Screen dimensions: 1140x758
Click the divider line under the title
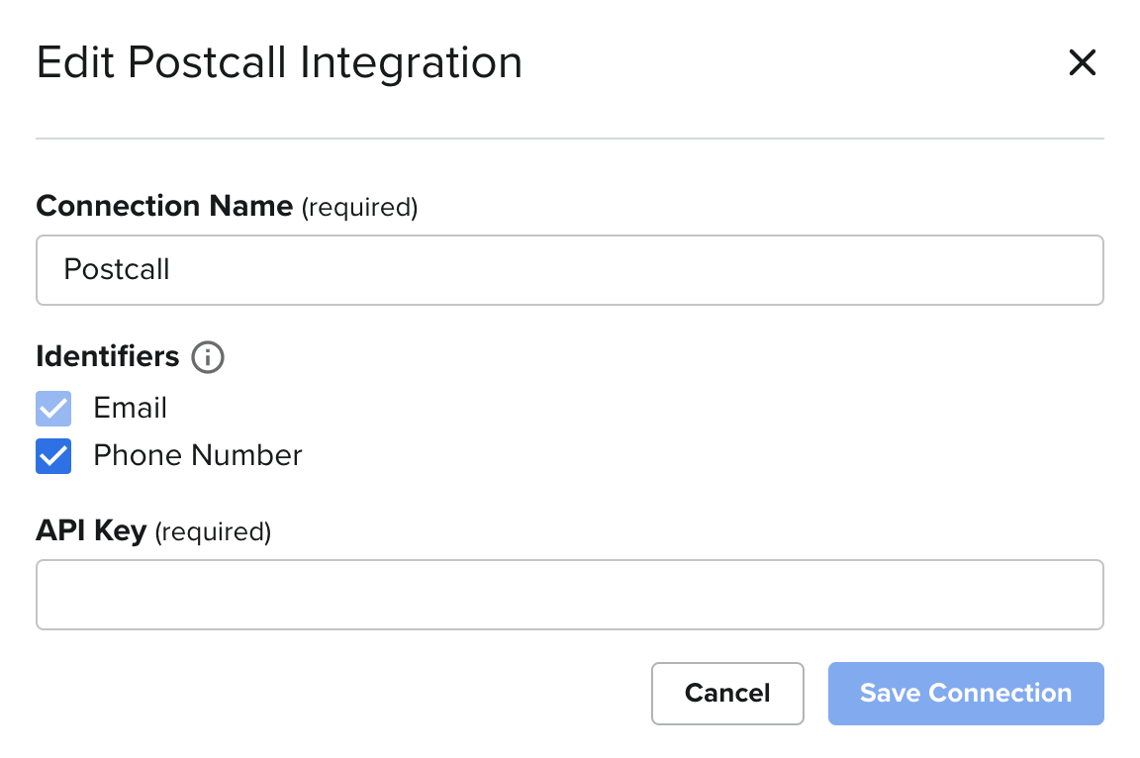[x=569, y=139]
